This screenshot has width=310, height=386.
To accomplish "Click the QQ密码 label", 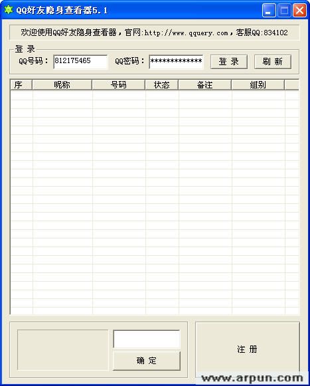I will click(130, 61).
